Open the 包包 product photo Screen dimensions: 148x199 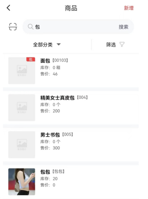point(22,182)
